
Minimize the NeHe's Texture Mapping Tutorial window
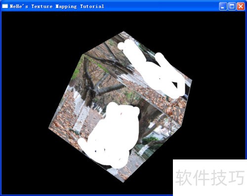[223, 6]
